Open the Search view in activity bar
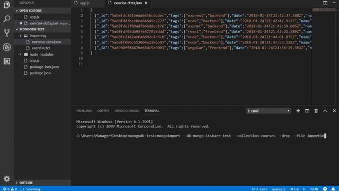Viewport: 339px width, 191px height. point(7,19)
